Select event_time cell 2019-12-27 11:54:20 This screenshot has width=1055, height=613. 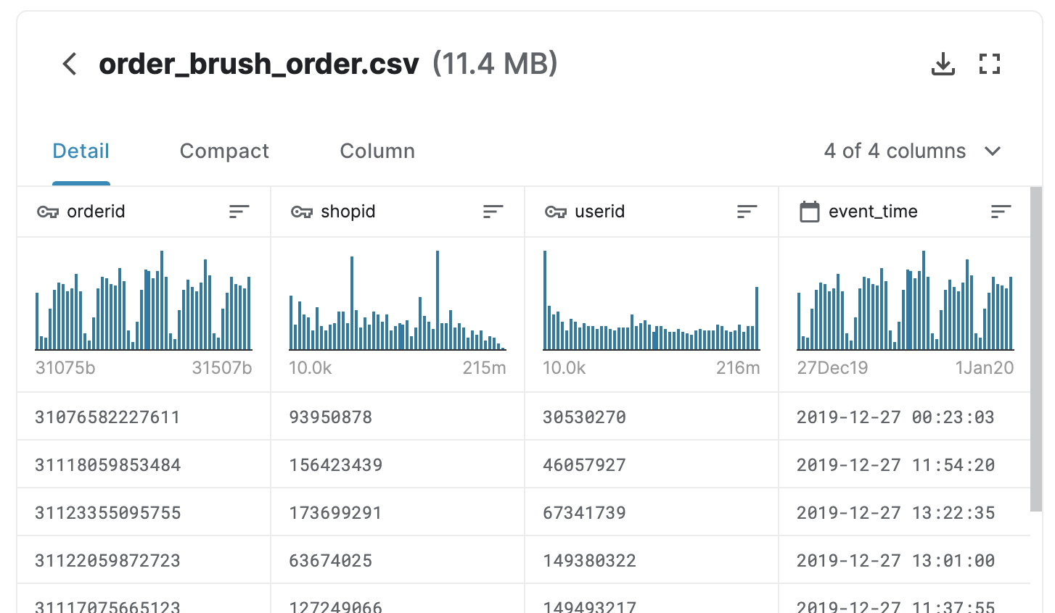pyautogui.click(x=905, y=464)
